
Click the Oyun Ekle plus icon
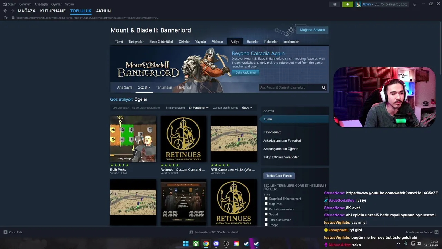(6, 232)
